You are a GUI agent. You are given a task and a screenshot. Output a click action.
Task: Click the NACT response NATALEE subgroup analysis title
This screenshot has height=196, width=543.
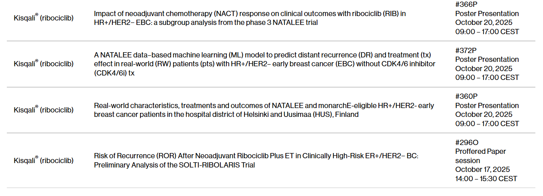click(250, 18)
